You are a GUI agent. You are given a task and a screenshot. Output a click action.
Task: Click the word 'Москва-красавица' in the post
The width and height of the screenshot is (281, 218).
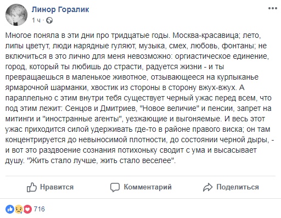point(206,35)
